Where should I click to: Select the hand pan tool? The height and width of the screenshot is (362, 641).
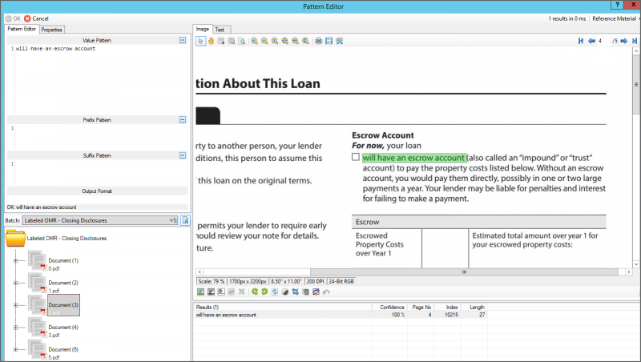click(x=211, y=41)
